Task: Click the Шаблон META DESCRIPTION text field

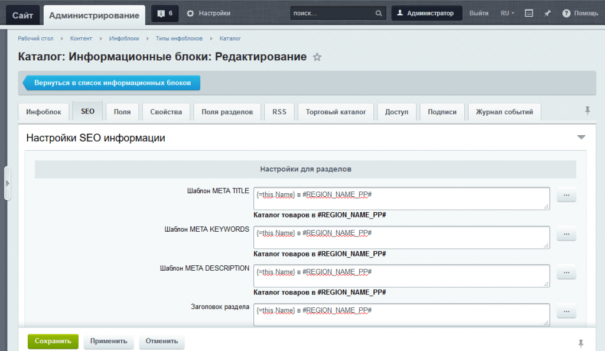Action: 402,275
